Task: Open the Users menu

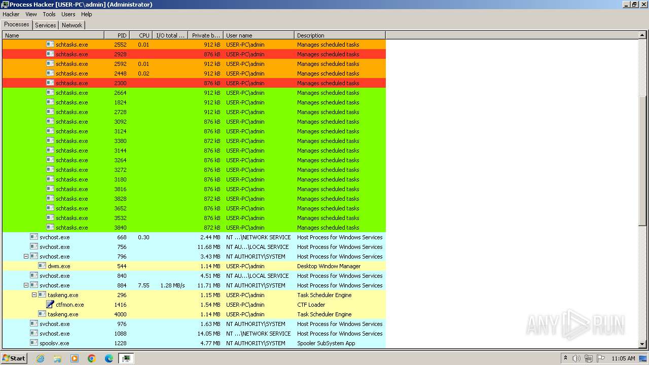Action: (x=68, y=14)
